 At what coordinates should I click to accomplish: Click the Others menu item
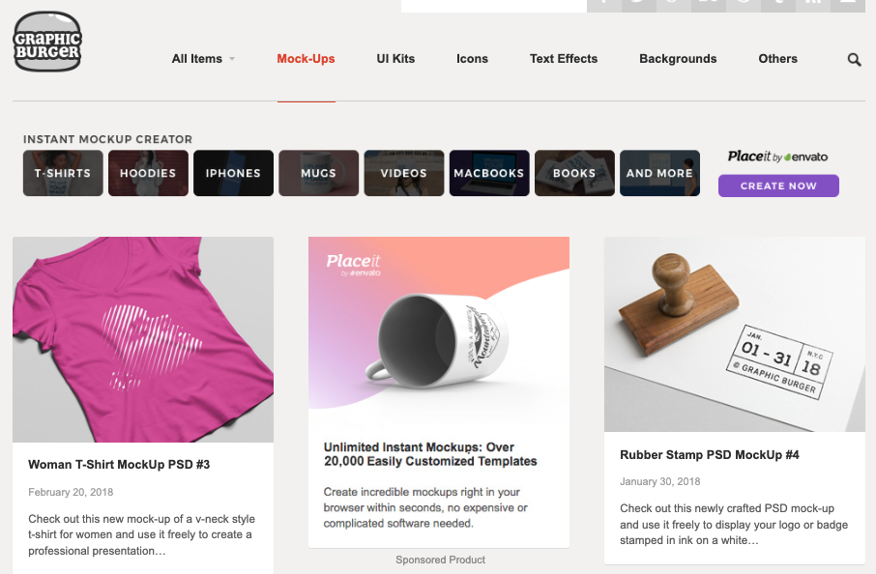click(x=777, y=59)
